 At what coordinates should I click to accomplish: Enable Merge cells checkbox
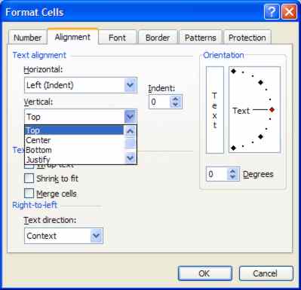coord(29,194)
